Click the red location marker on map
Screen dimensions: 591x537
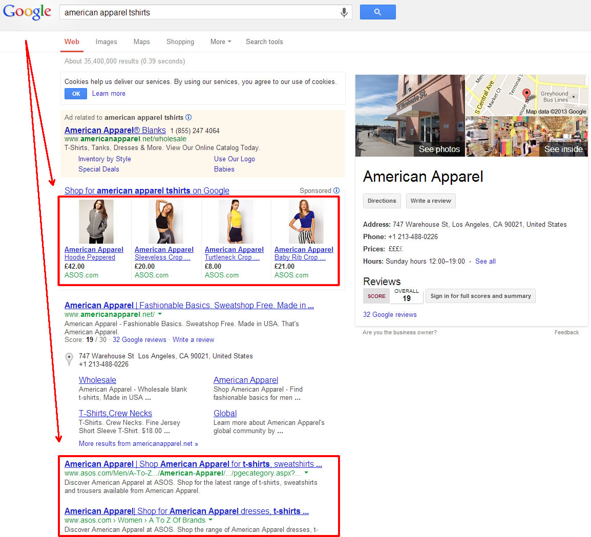point(526,94)
